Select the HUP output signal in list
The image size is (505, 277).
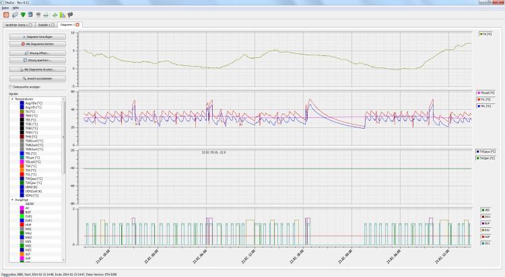click(x=28, y=224)
